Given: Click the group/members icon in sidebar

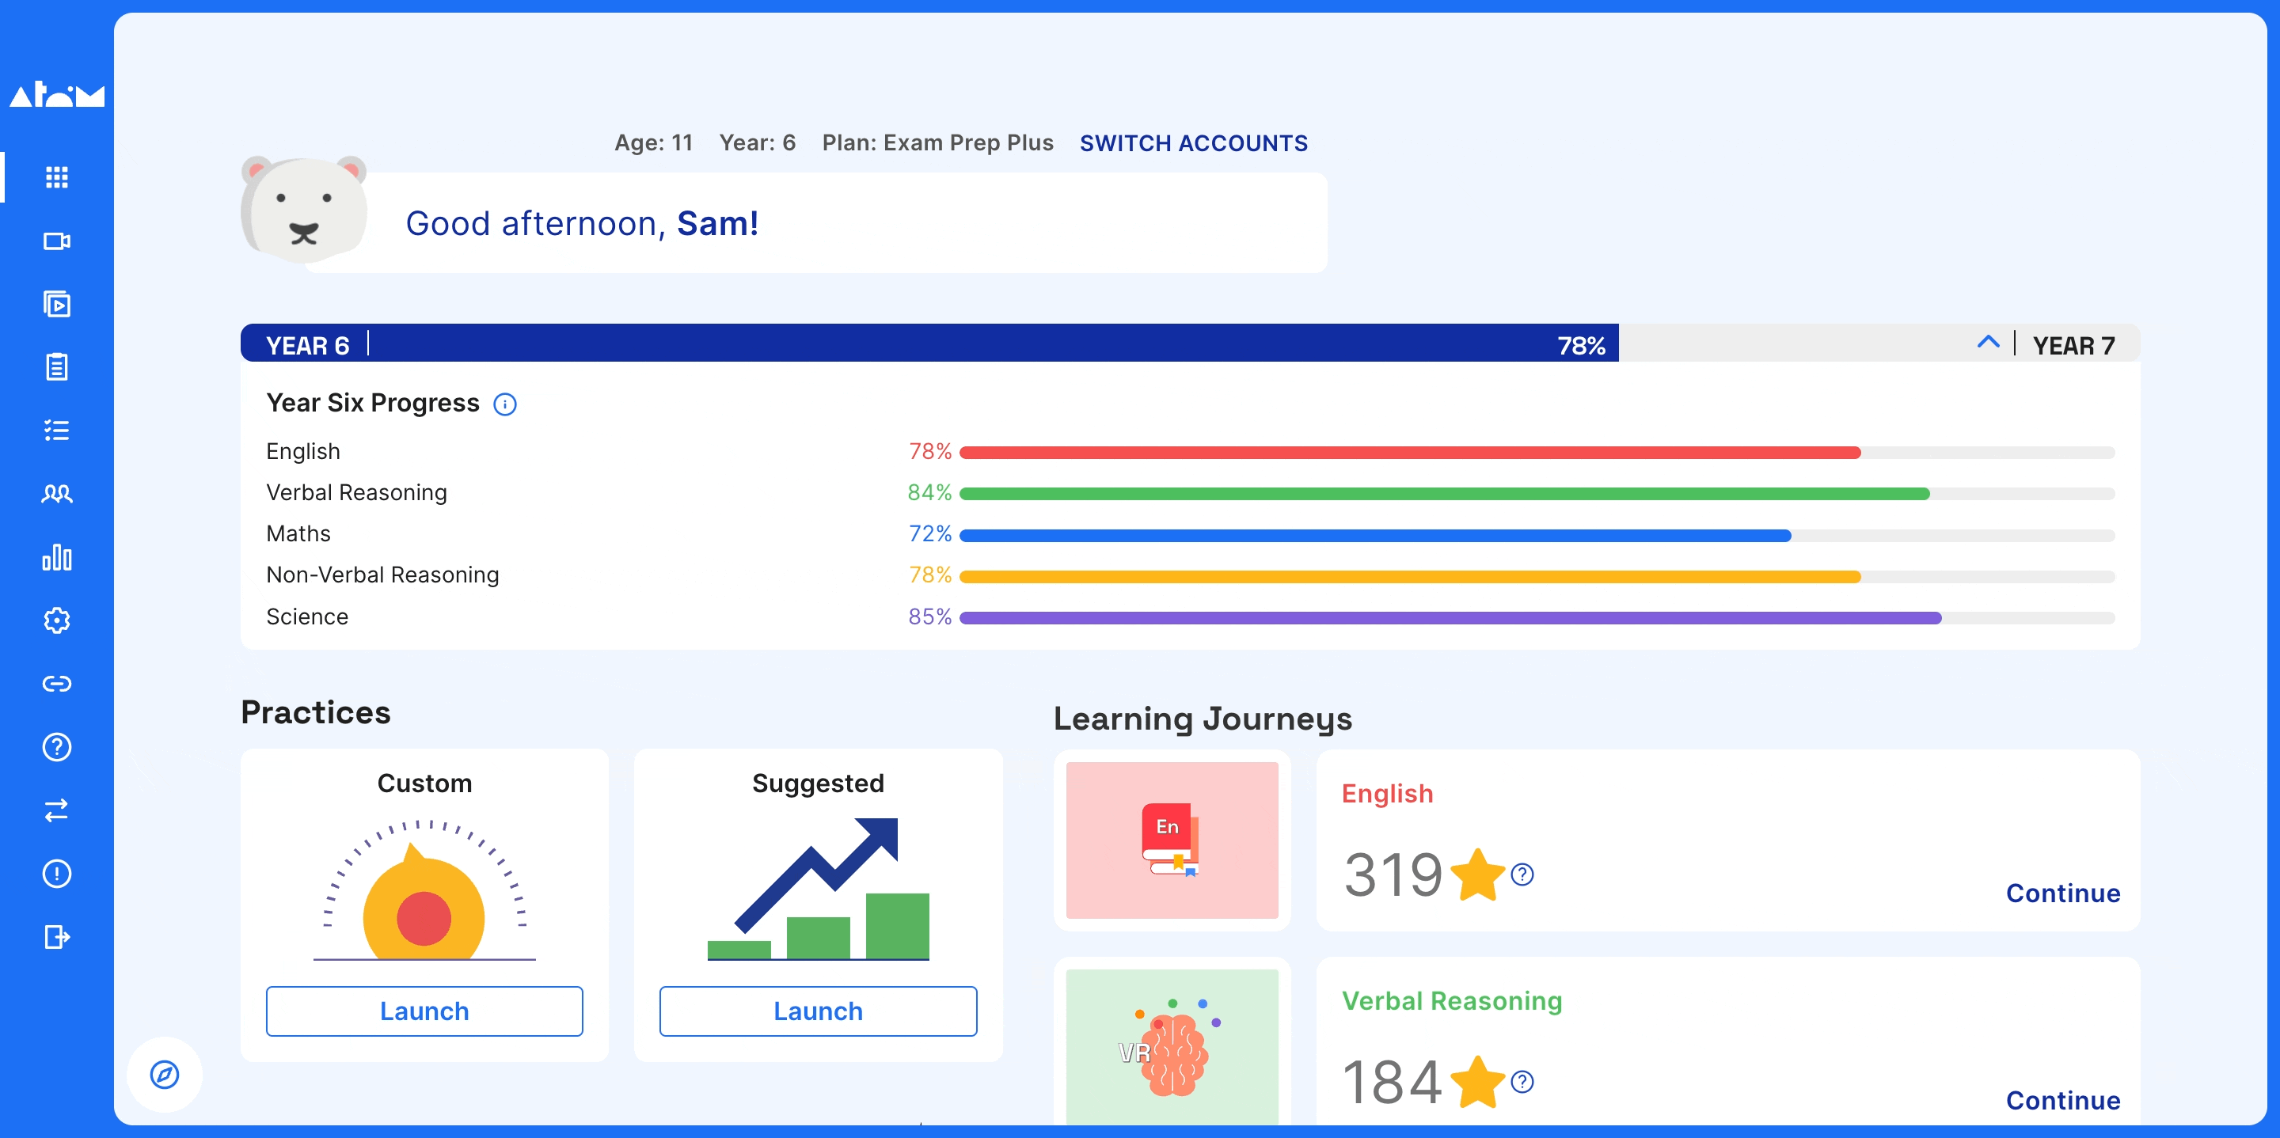Looking at the screenshot, I should [57, 494].
